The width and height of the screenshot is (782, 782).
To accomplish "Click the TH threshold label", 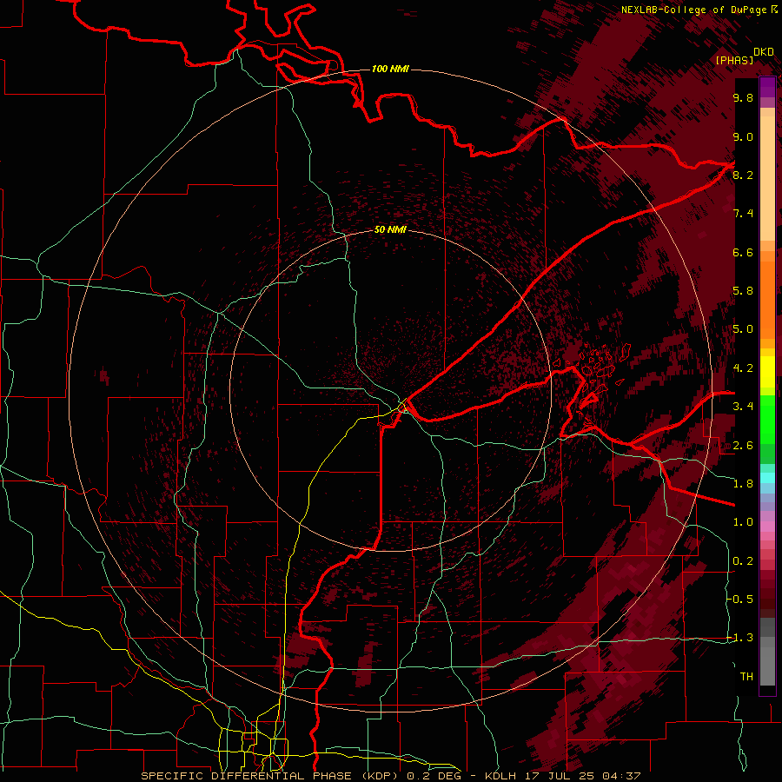I will click(x=746, y=677).
